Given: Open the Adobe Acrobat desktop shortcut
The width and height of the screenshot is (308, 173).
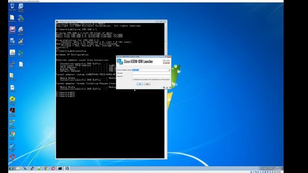Looking at the screenshot, I should tap(12, 111).
